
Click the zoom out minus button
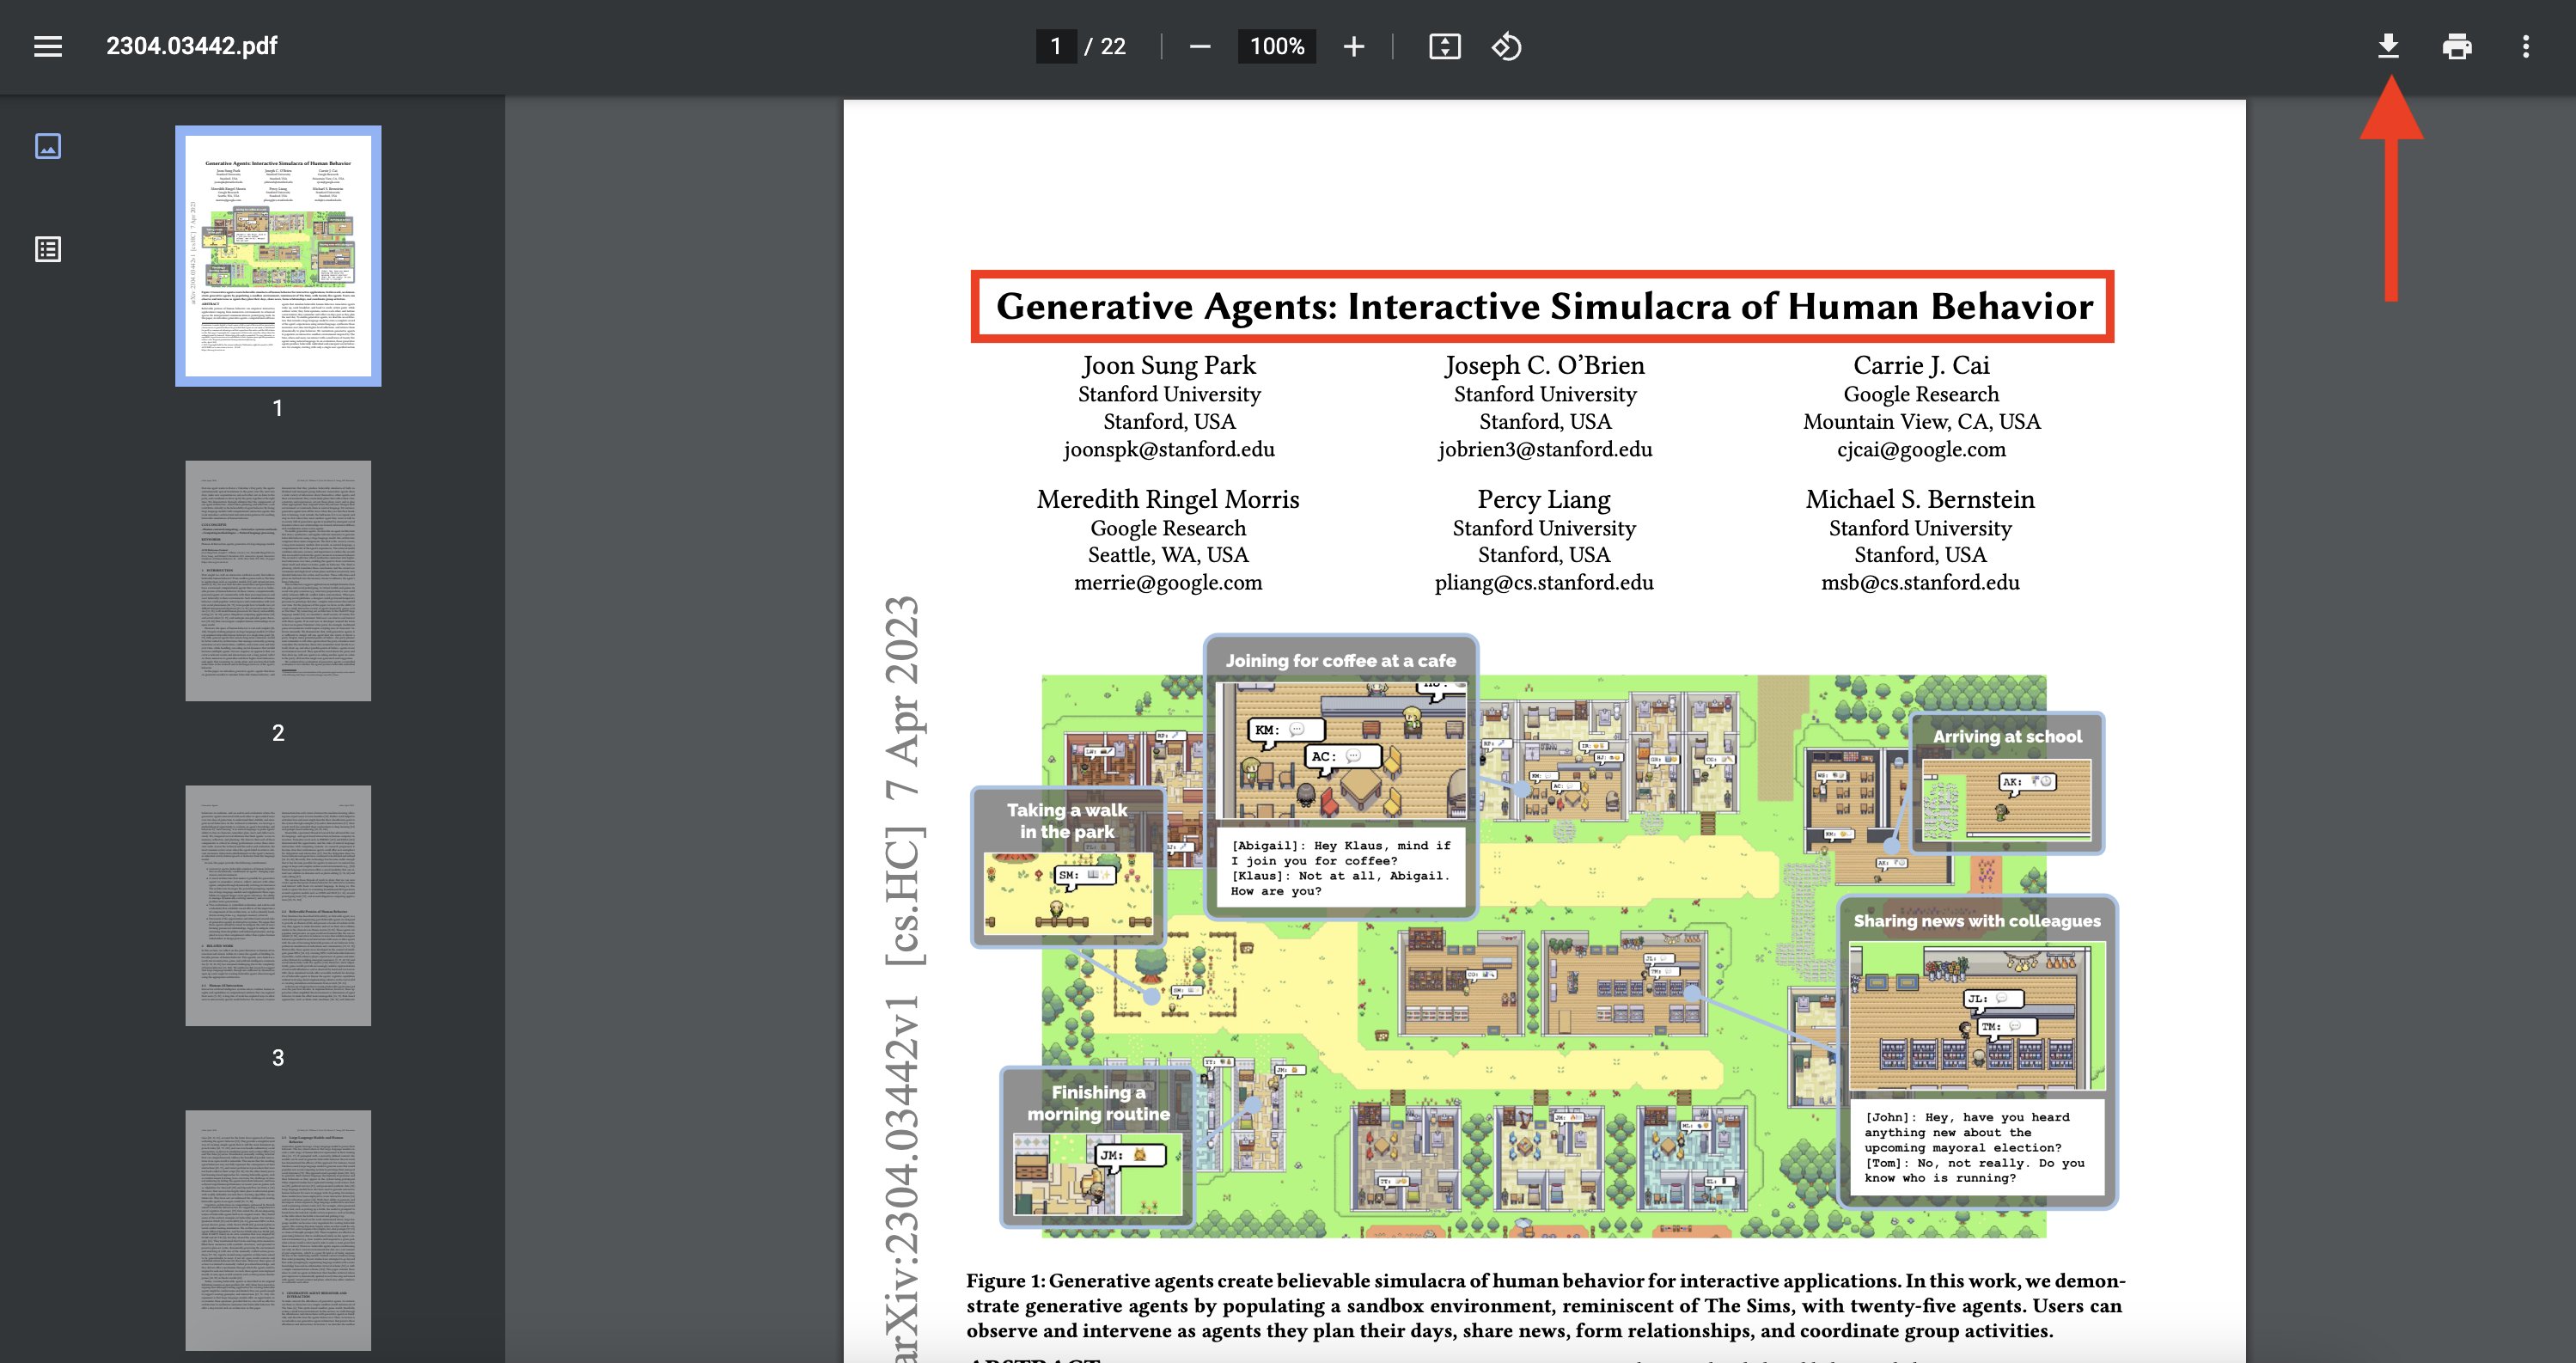[1200, 46]
